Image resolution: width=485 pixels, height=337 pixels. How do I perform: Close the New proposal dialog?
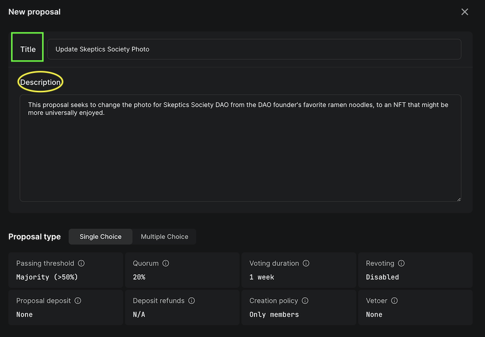(x=465, y=12)
